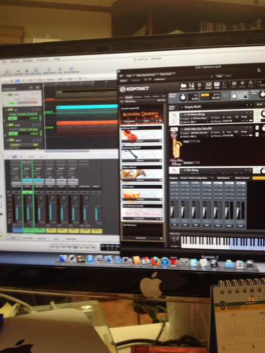Mute the CHH Alto Sax Solo instrument
The height and width of the screenshot is (353, 265).
pos(257,134)
